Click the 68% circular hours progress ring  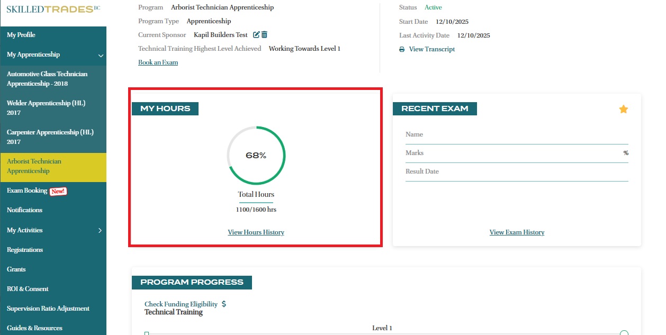point(256,156)
